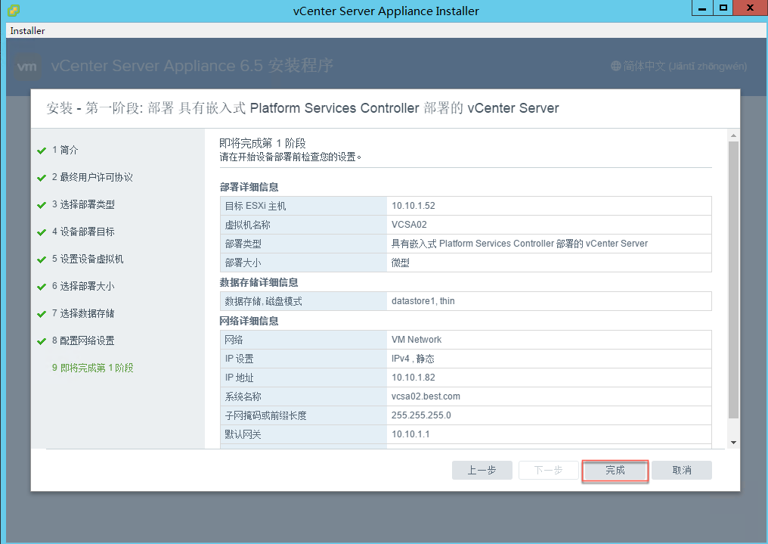This screenshot has width=768, height=544.
Task: Click the green checkmark next to 选择部署大小
Action: point(42,287)
